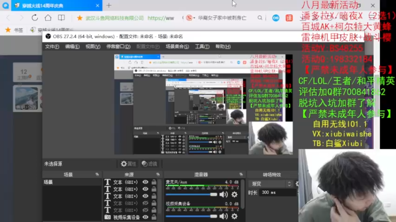Open transition settings gear beside 渐变
396x222 pixels.
297,184
